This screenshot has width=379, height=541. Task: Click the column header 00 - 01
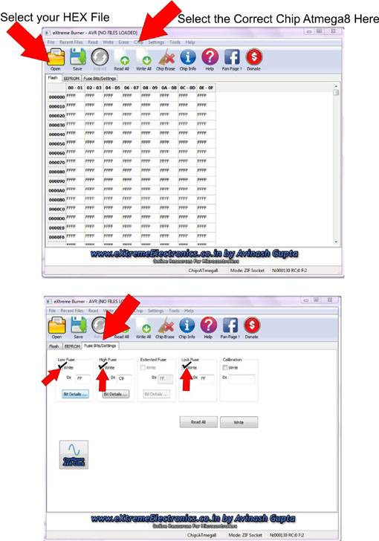click(x=75, y=88)
